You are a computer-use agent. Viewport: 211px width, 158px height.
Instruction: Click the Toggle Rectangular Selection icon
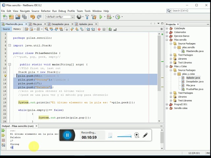tap(66, 29)
